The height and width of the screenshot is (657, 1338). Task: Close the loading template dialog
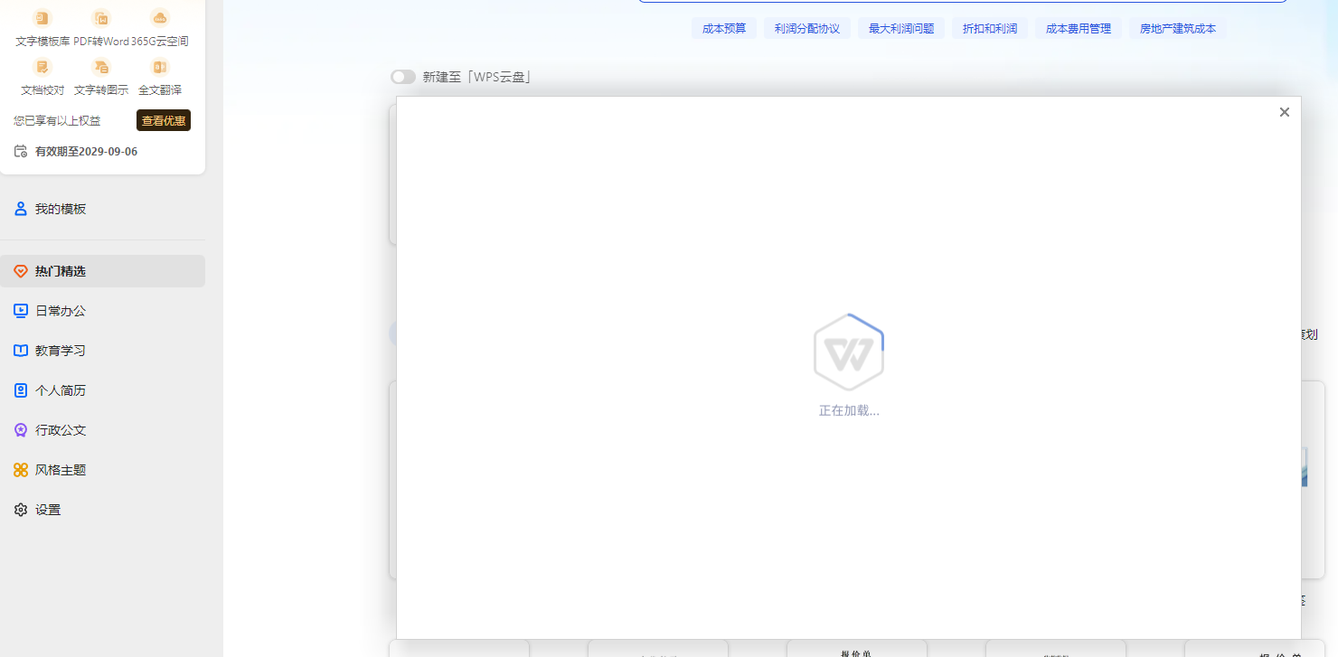tap(1284, 111)
